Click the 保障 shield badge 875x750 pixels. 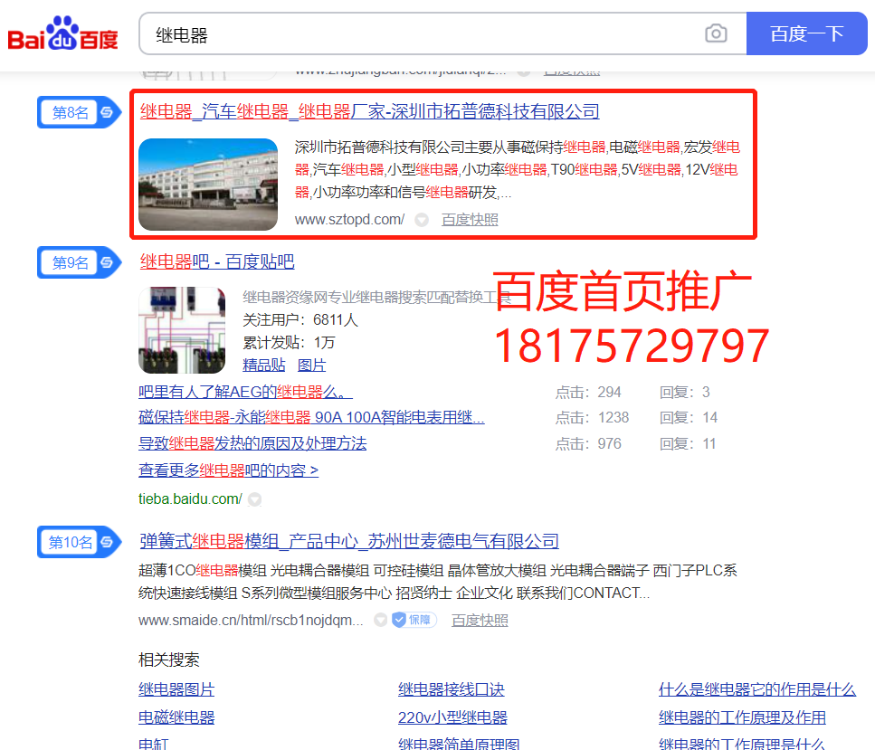[x=414, y=620]
